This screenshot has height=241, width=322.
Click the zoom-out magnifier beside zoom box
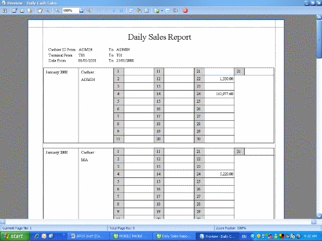[57, 10]
